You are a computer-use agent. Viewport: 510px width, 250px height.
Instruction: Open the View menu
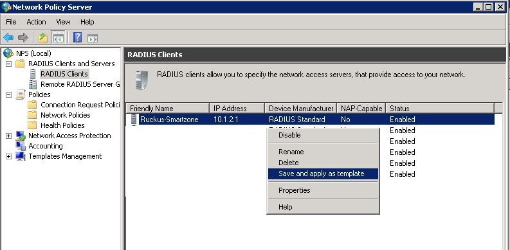pyautogui.click(x=63, y=22)
